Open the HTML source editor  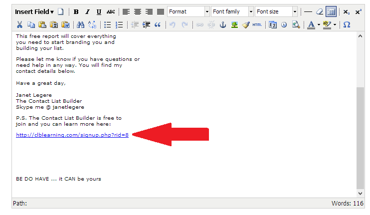click(x=257, y=24)
